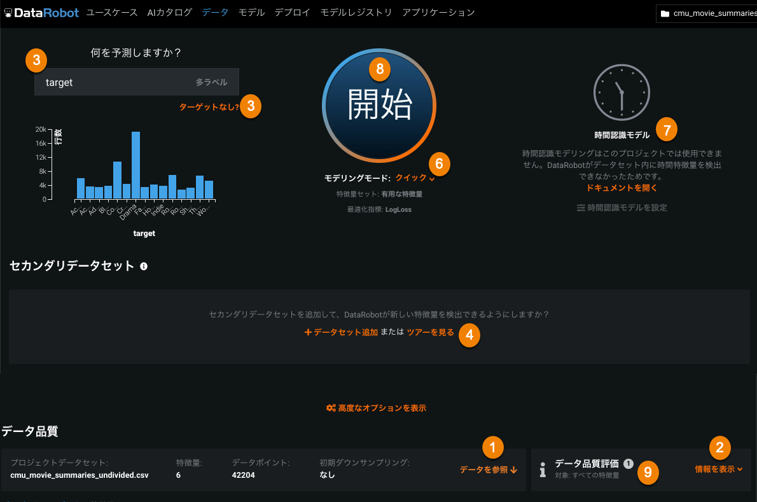The image size is (757, 502).
Task: Click the tallest Drama bar in histogram
Action: point(135,165)
